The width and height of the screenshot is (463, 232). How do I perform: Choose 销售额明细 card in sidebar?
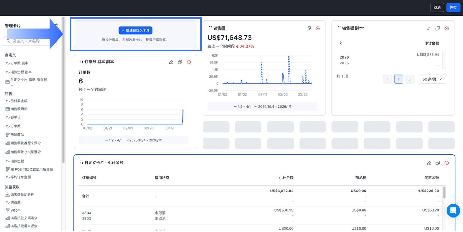point(19,109)
